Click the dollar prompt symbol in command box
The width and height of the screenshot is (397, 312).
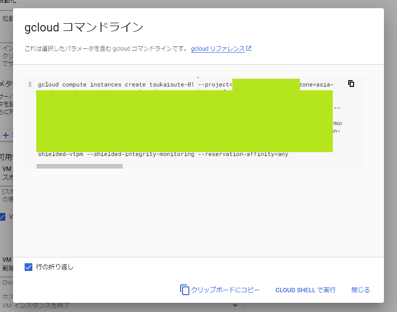click(30, 85)
